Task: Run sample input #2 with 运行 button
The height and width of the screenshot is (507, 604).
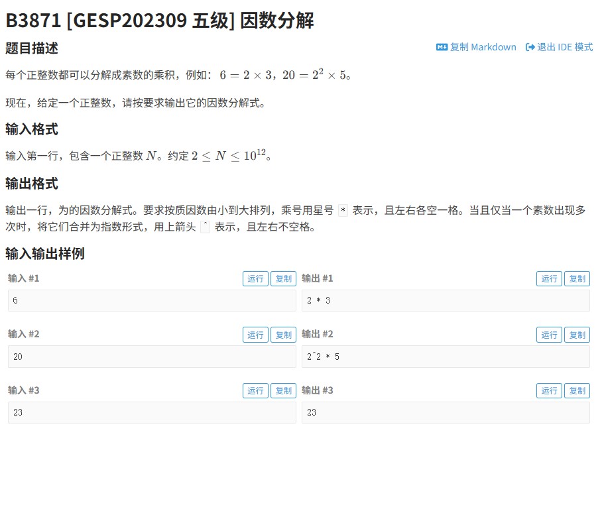Action: [x=255, y=335]
